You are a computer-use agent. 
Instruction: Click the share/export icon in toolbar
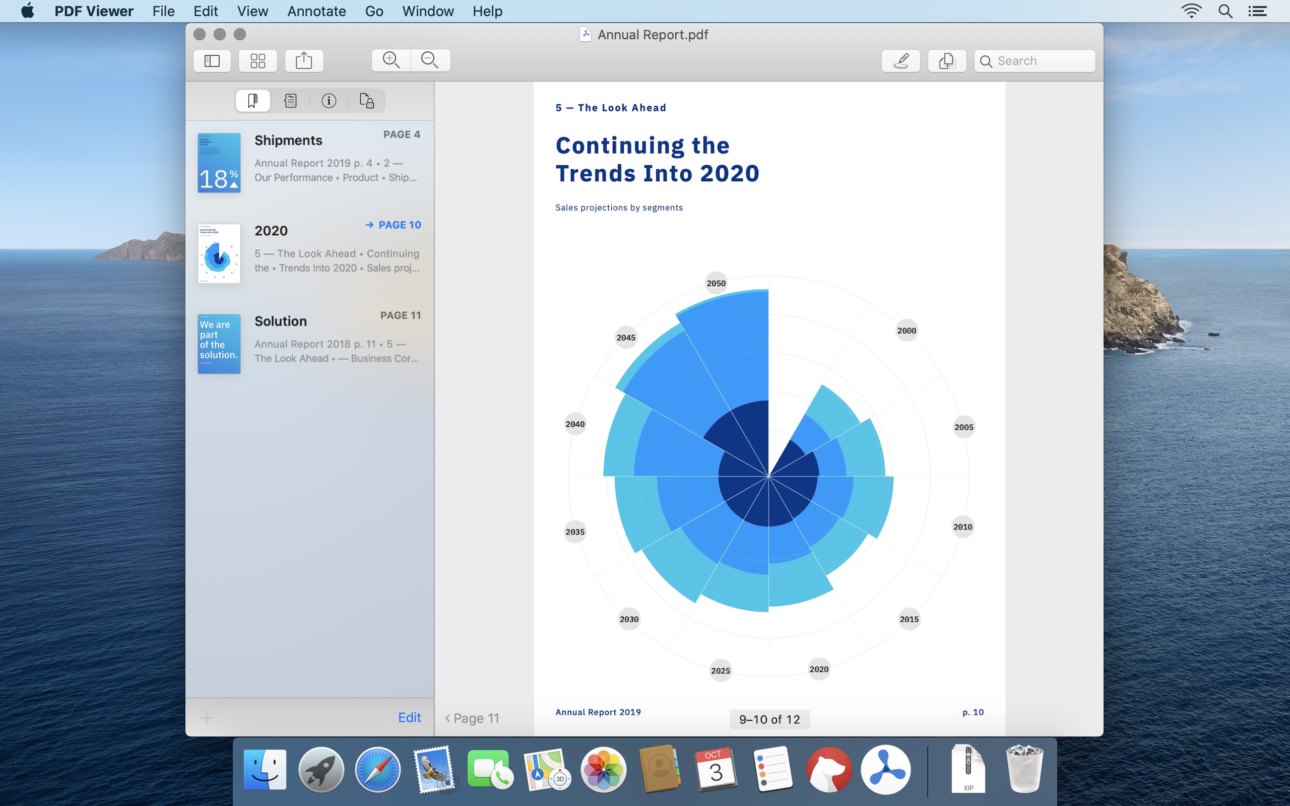(305, 60)
